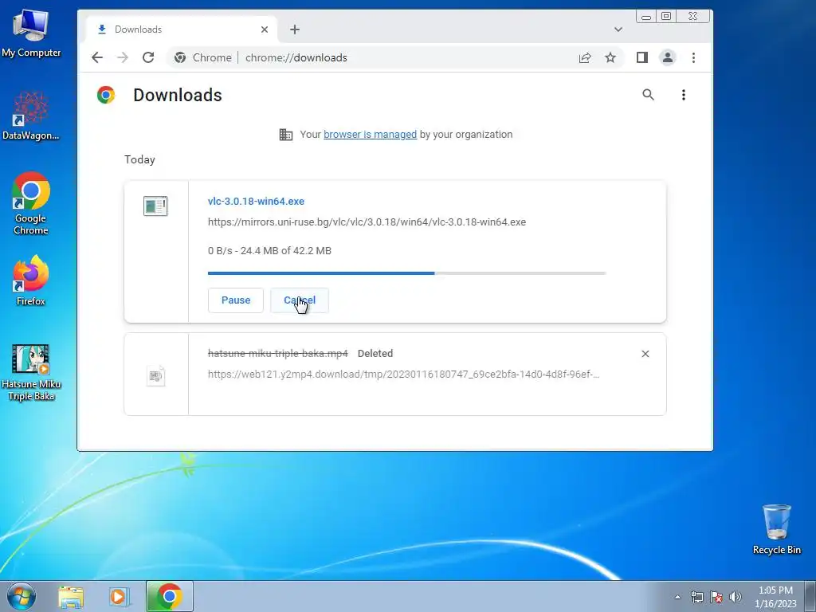Click the '0 B/s - 24.4 MB of 42.2 MB' status
The image size is (816, 612).
click(x=269, y=251)
